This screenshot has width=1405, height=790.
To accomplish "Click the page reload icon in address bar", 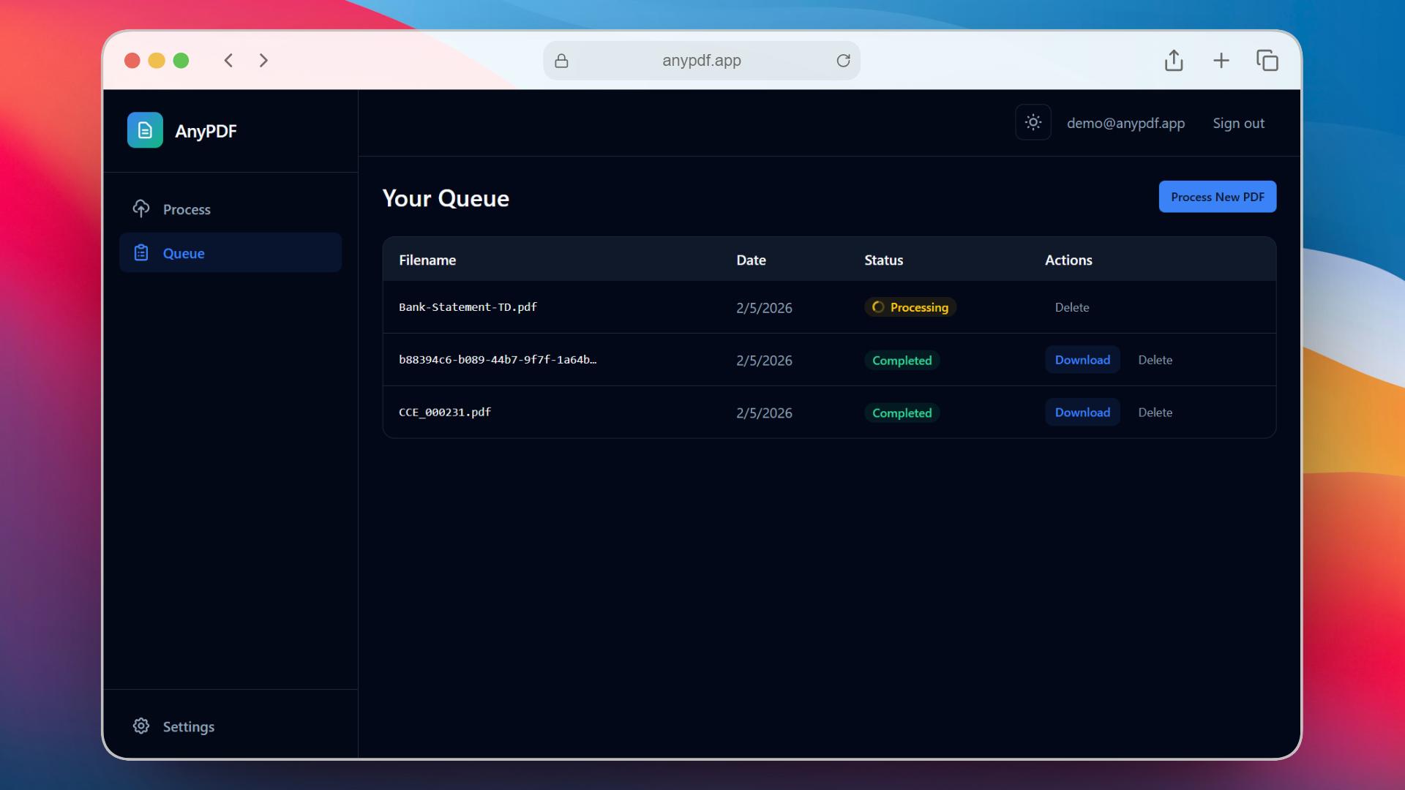I will [x=843, y=61].
